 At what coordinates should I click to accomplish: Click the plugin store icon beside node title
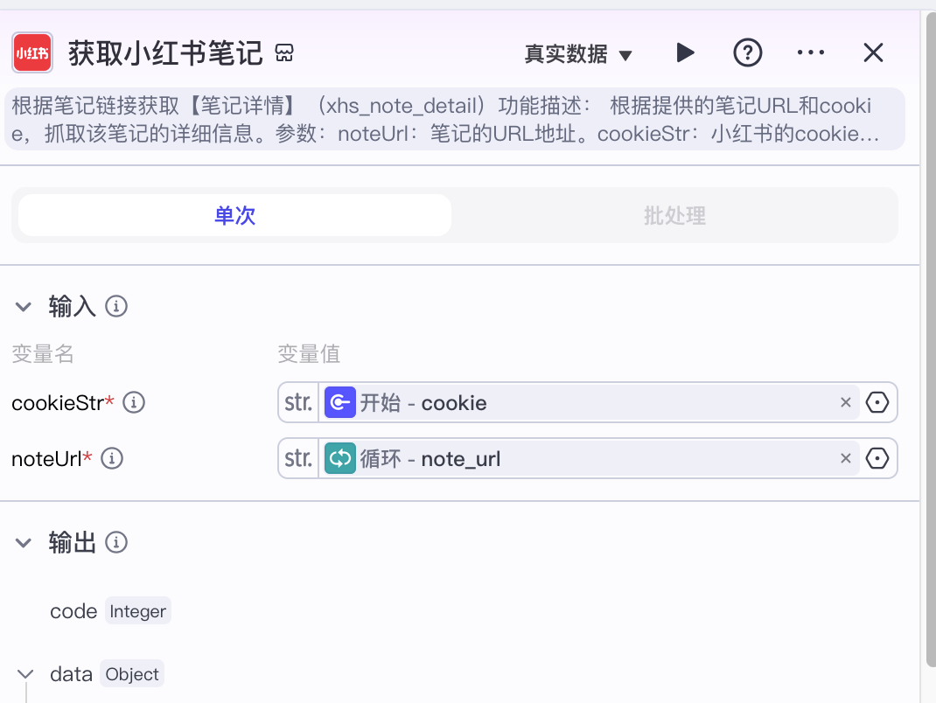pyautogui.click(x=284, y=53)
